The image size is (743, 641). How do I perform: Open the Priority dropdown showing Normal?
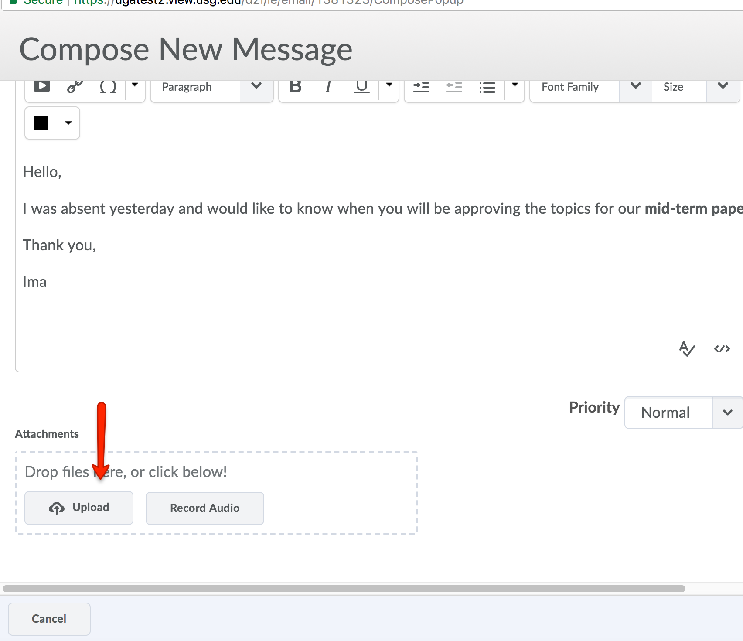[x=683, y=413]
